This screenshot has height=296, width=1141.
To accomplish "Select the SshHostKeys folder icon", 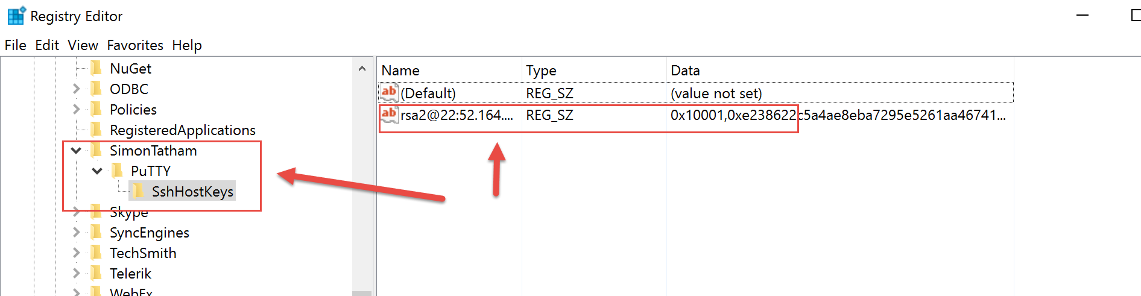I will (x=138, y=191).
